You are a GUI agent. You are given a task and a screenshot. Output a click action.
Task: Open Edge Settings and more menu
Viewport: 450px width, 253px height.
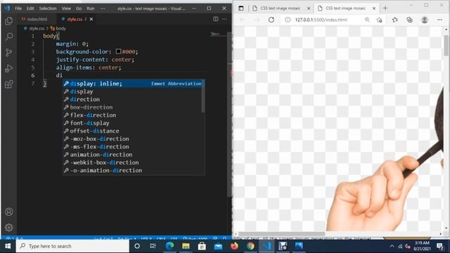(x=439, y=20)
